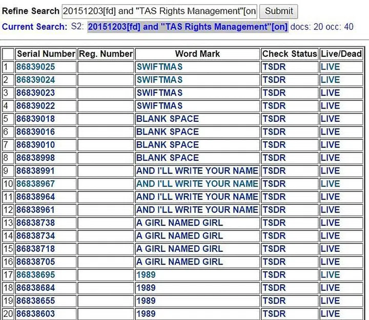Open BLANK SPACE word mark in row 5
369x320 pixels.
click(168, 119)
